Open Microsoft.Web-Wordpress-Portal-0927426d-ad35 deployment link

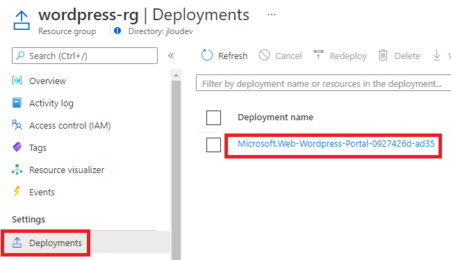[x=336, y=143]
